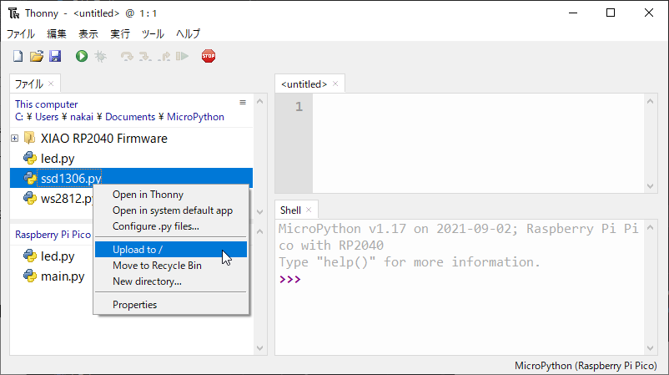Click the Resume execution icon
This screenshot has height=375, width=669.
(x=182, y=56)
